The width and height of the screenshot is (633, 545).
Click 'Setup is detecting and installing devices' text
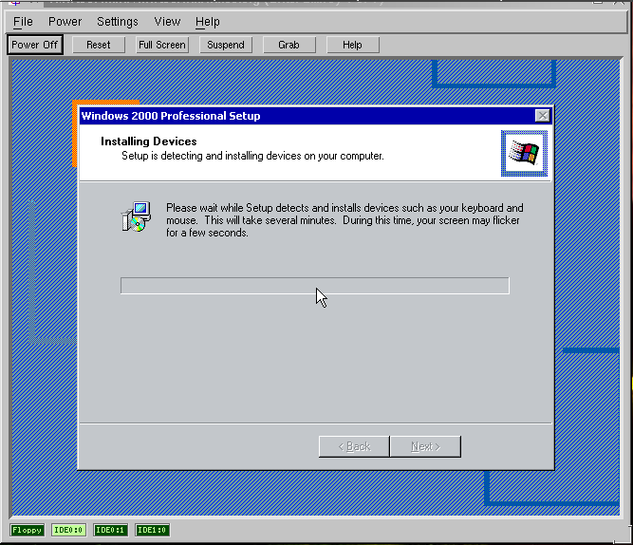click(x=252, y=156)
